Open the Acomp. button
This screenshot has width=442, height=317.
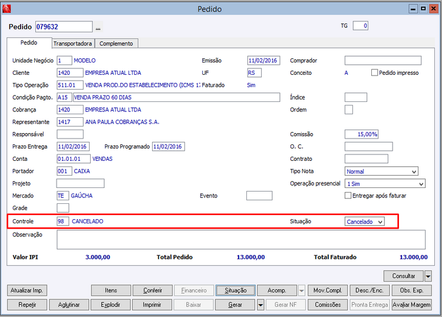[x=277, y=290]
